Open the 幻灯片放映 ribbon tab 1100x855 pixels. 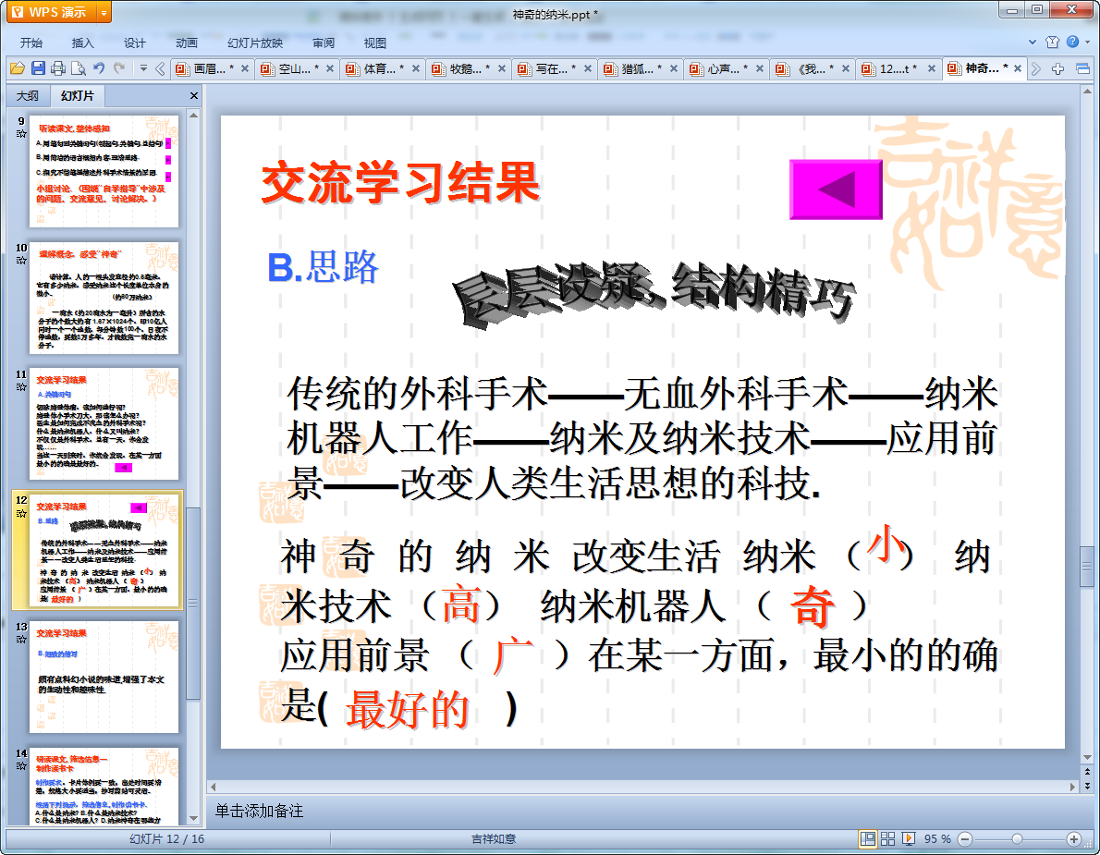click(x=254, y=43)
